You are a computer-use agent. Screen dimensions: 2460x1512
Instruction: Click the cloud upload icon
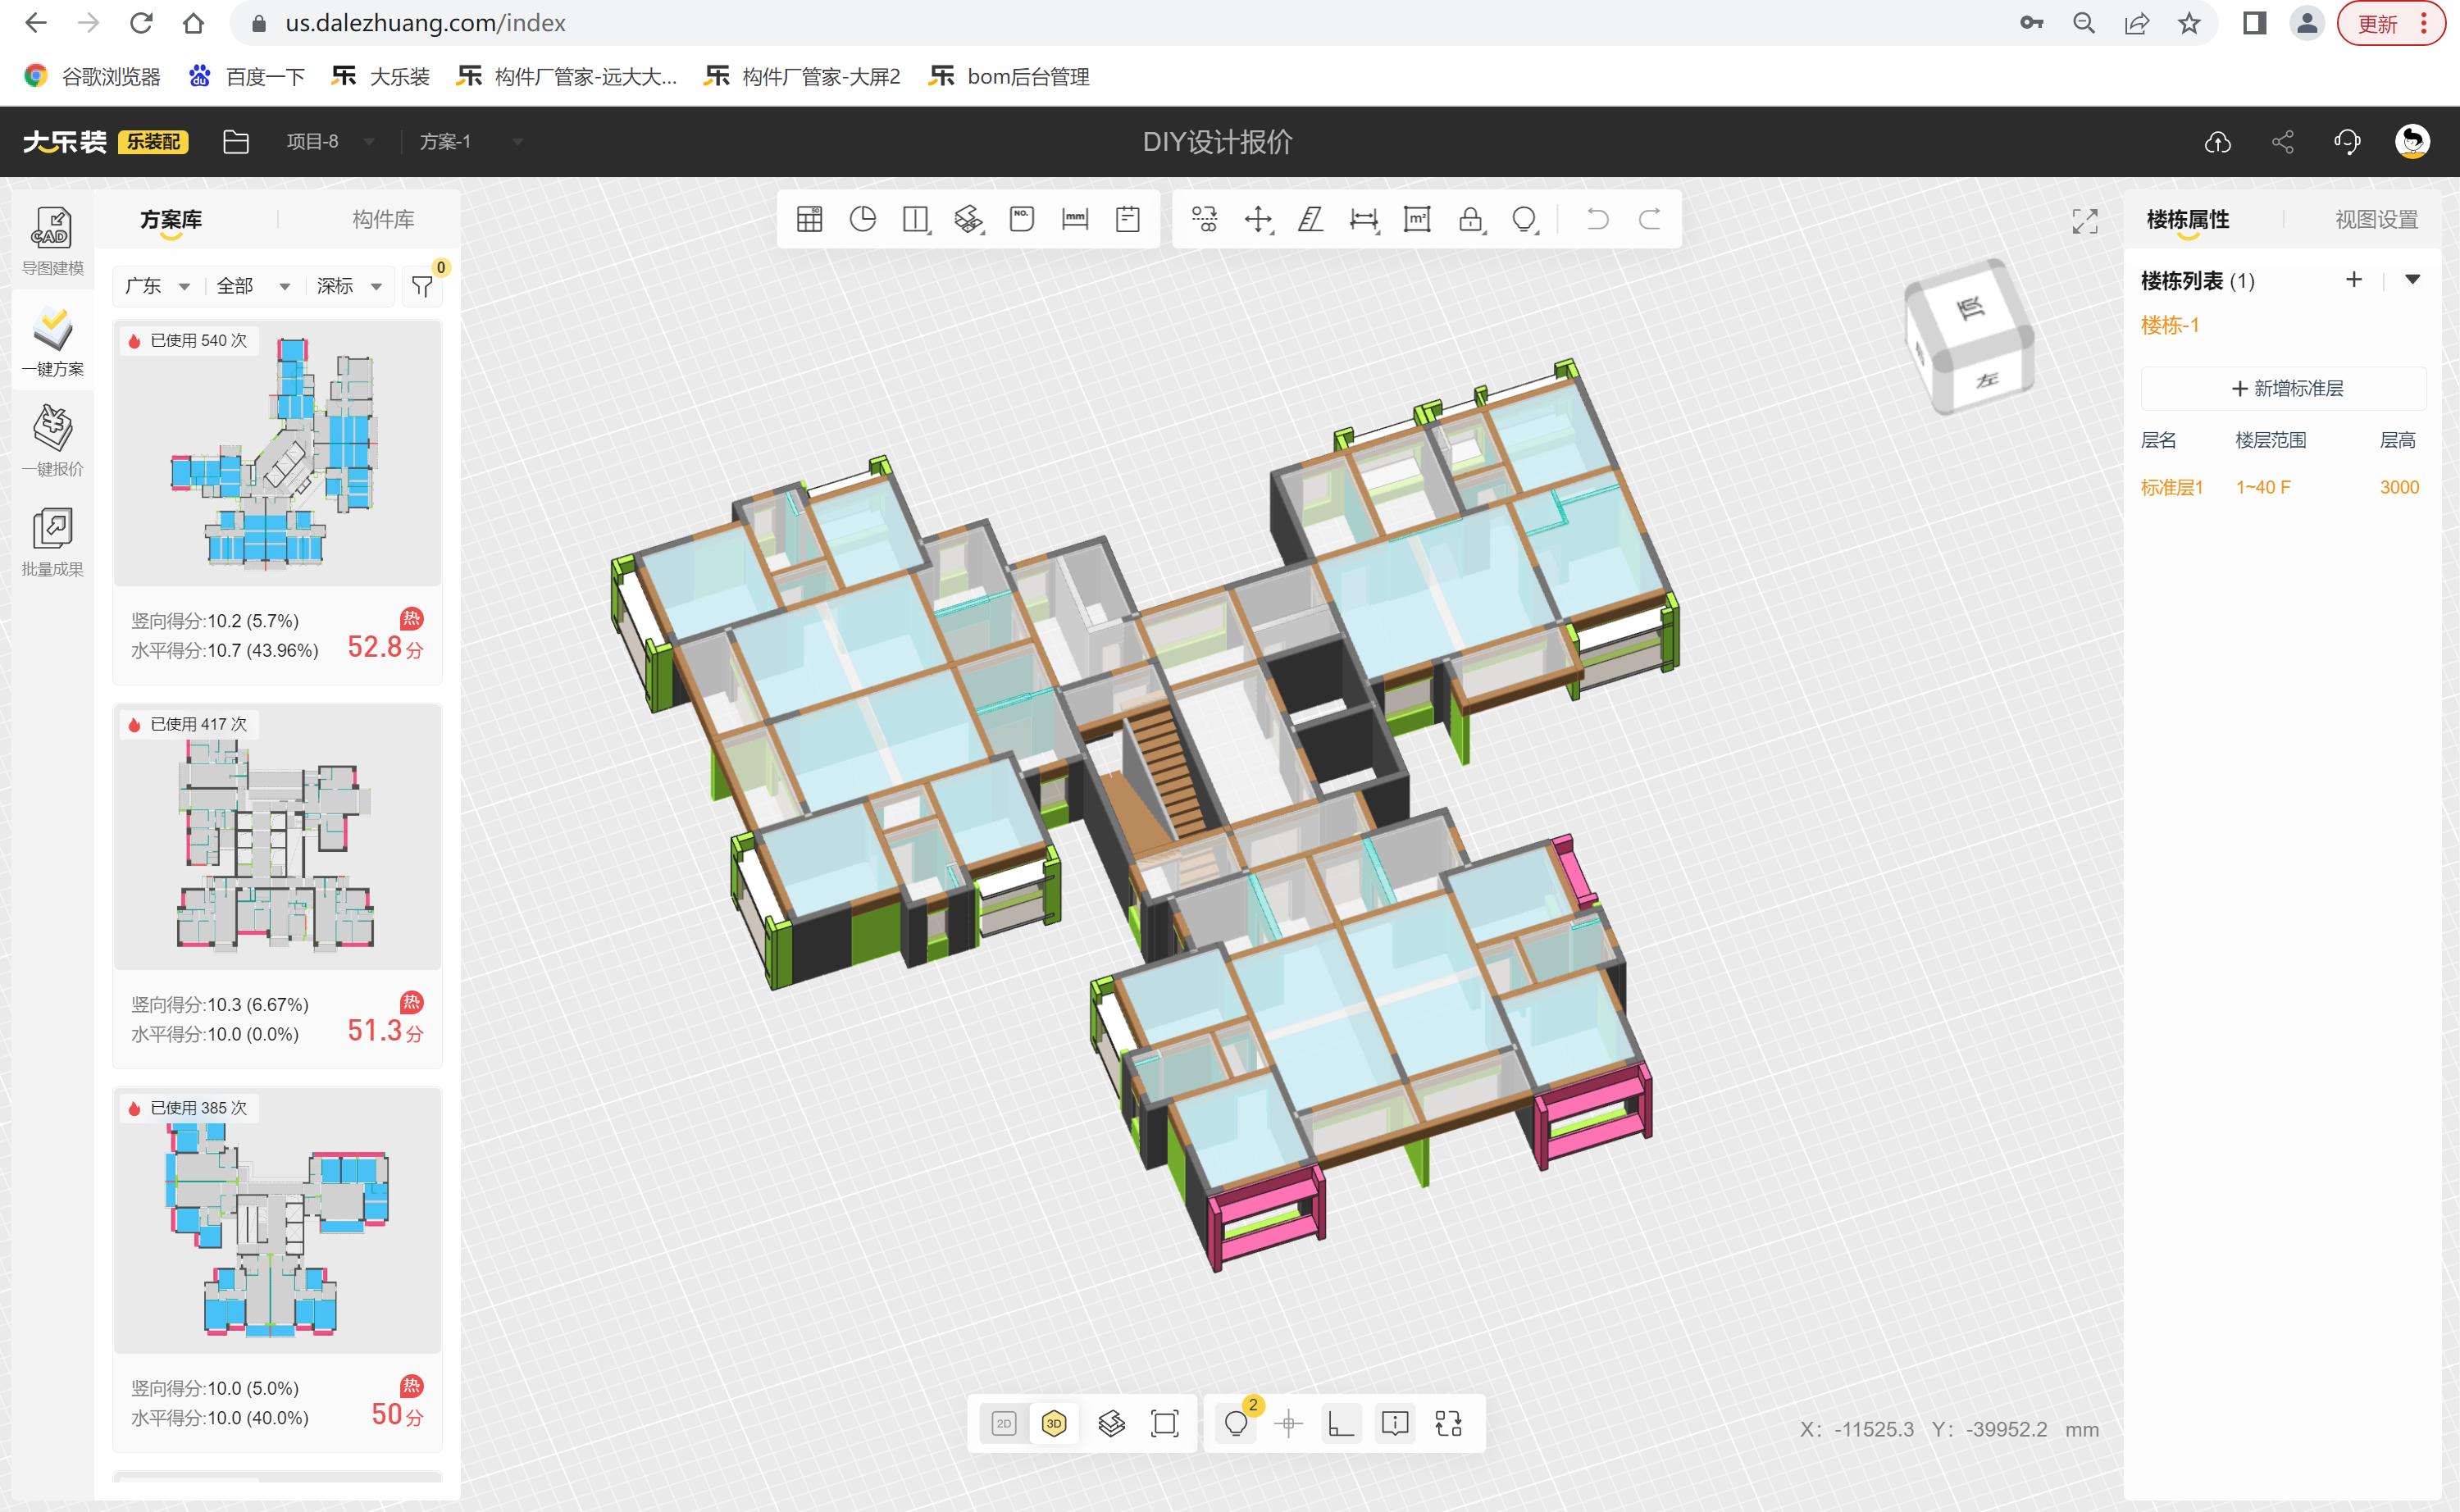[2217, 142]
